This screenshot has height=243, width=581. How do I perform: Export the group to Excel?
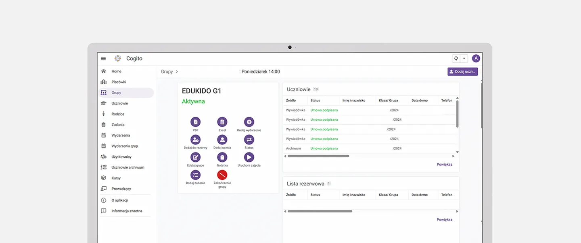tap(222, 122)
